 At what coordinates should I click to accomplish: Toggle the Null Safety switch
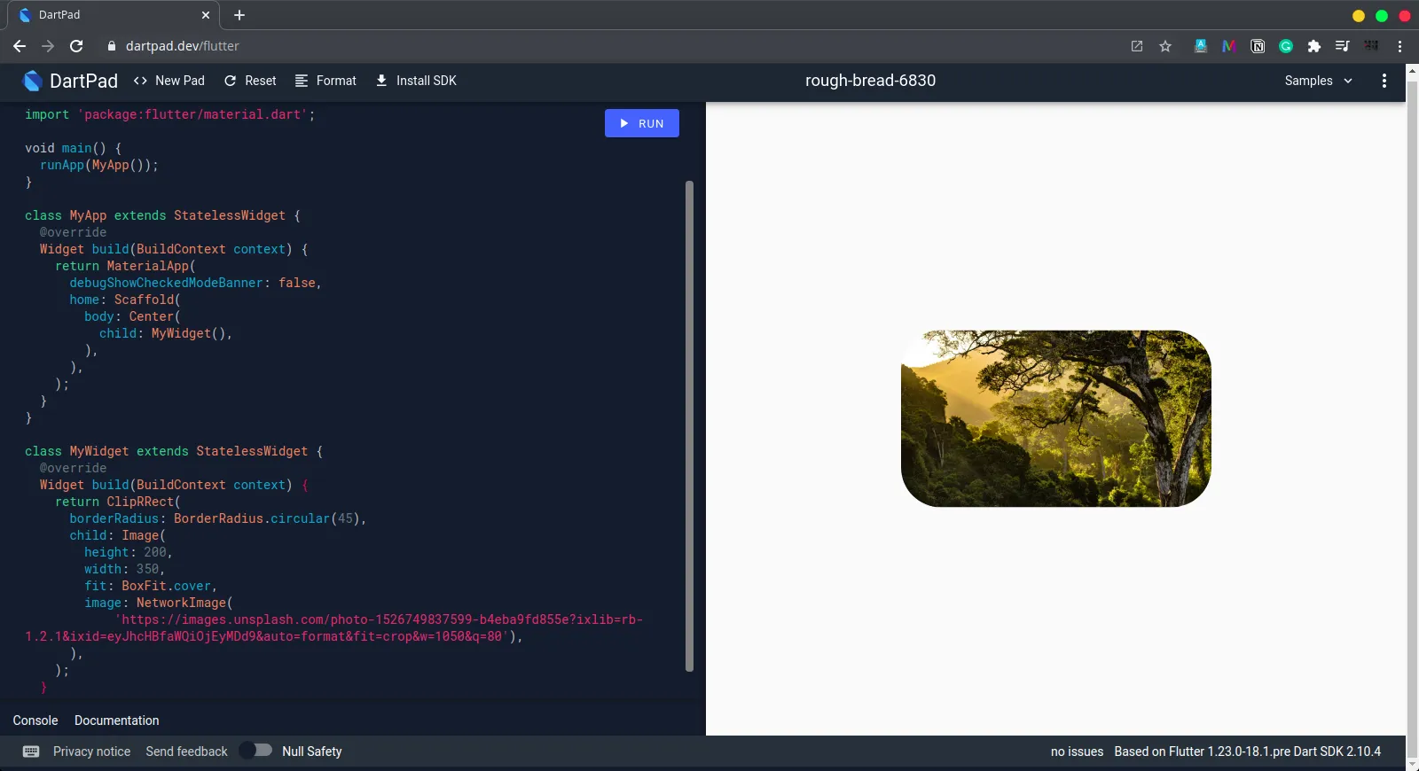(257, 751)
